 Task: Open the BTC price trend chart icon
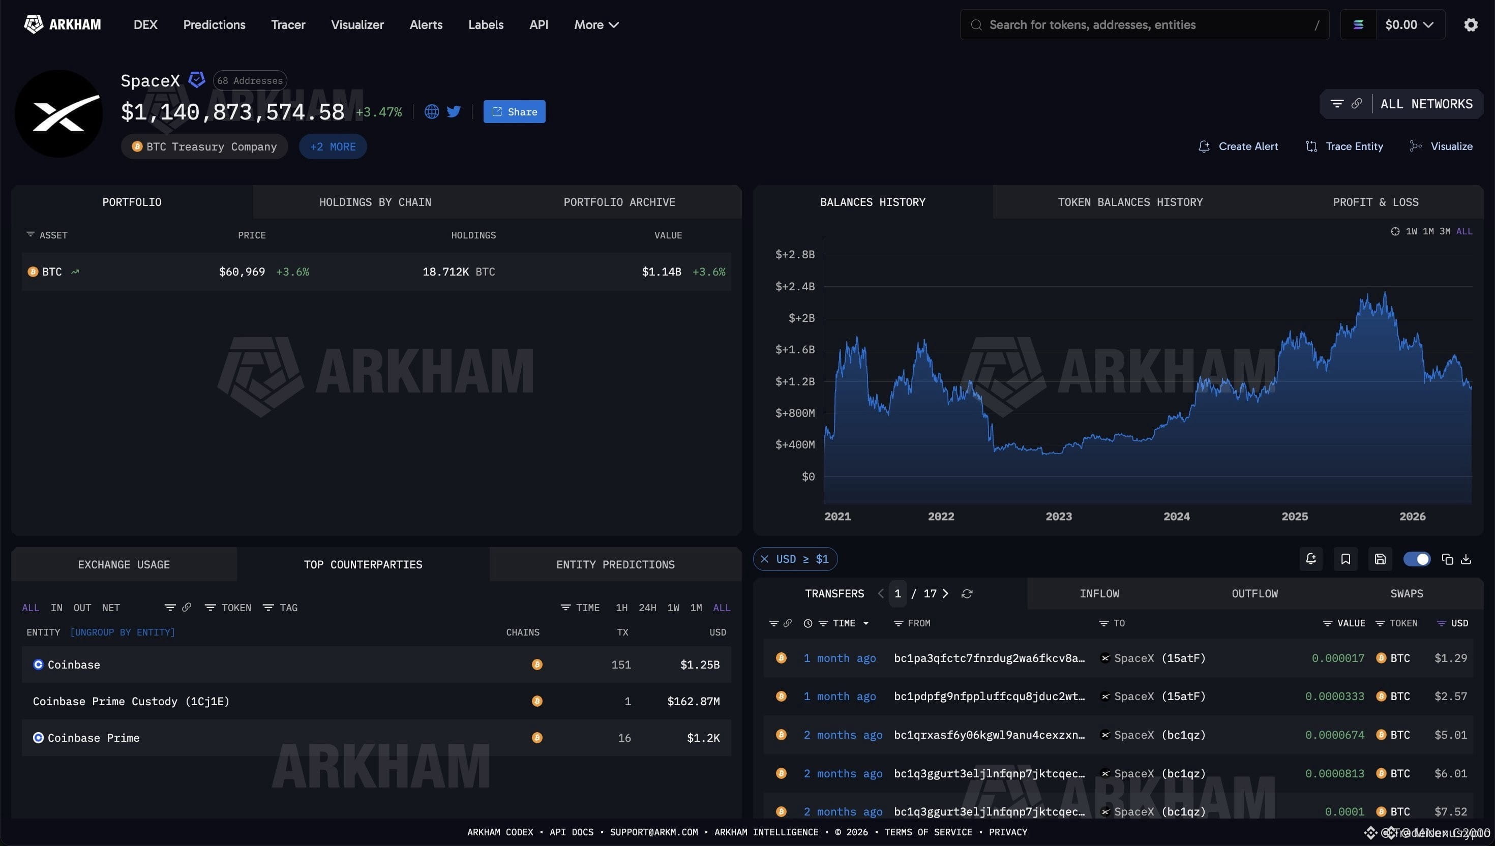click(75, 271)
